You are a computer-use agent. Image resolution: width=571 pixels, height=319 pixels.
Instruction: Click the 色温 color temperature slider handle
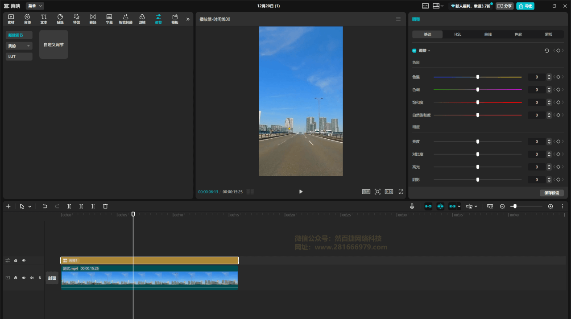(478, 77)
